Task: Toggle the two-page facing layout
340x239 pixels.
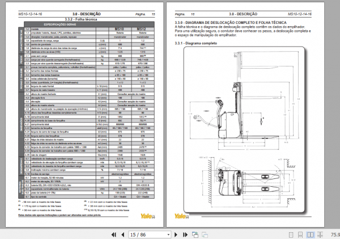Action: click(311, 234)
